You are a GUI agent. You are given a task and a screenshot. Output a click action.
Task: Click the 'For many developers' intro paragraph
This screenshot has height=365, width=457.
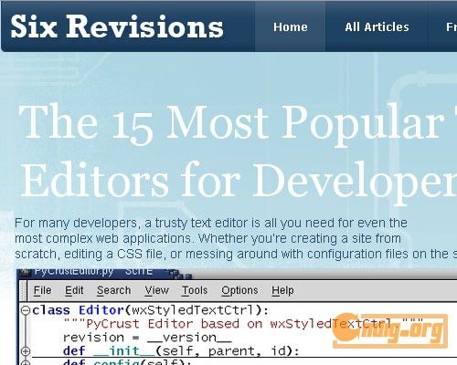pos(236,238)
